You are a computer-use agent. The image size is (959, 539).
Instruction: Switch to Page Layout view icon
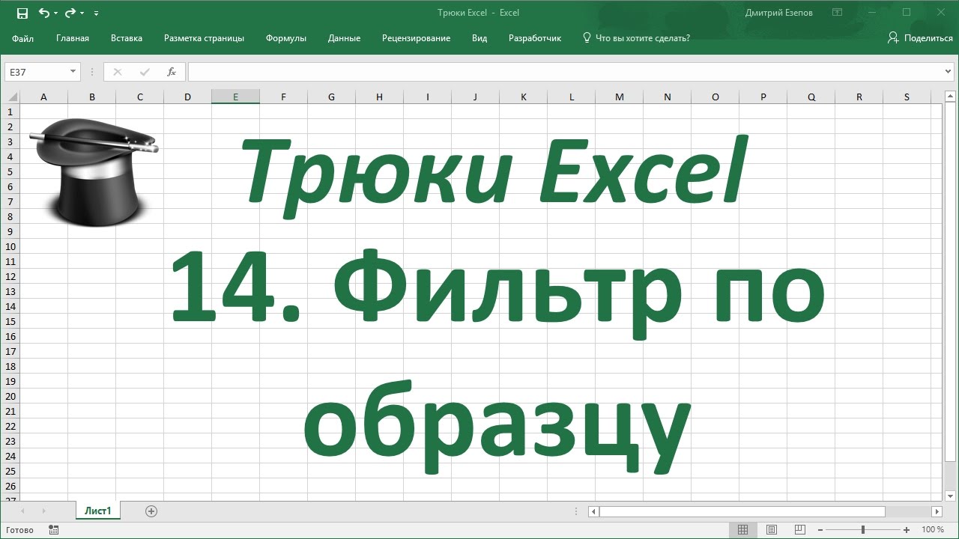(x=772, y=529)
